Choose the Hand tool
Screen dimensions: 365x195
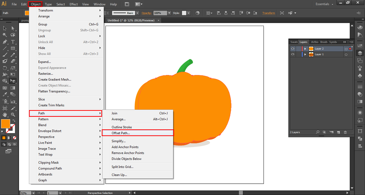click(5, 115)
